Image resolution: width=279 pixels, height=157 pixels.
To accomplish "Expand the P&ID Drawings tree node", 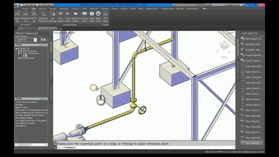I will [x=19, y=51].
